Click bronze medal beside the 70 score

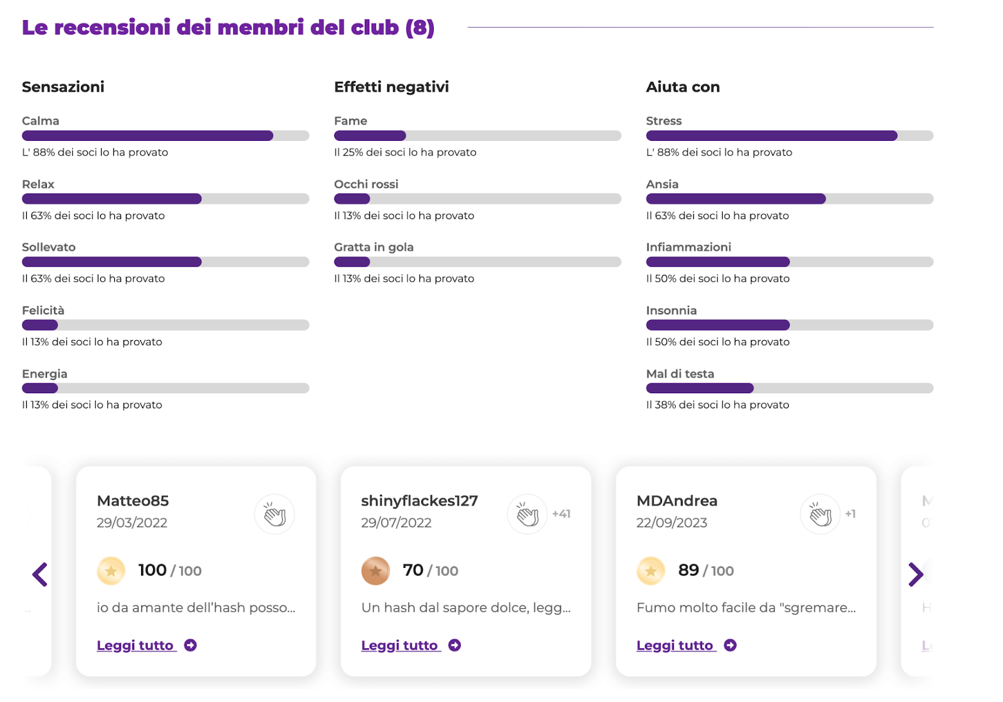point(375,570)
